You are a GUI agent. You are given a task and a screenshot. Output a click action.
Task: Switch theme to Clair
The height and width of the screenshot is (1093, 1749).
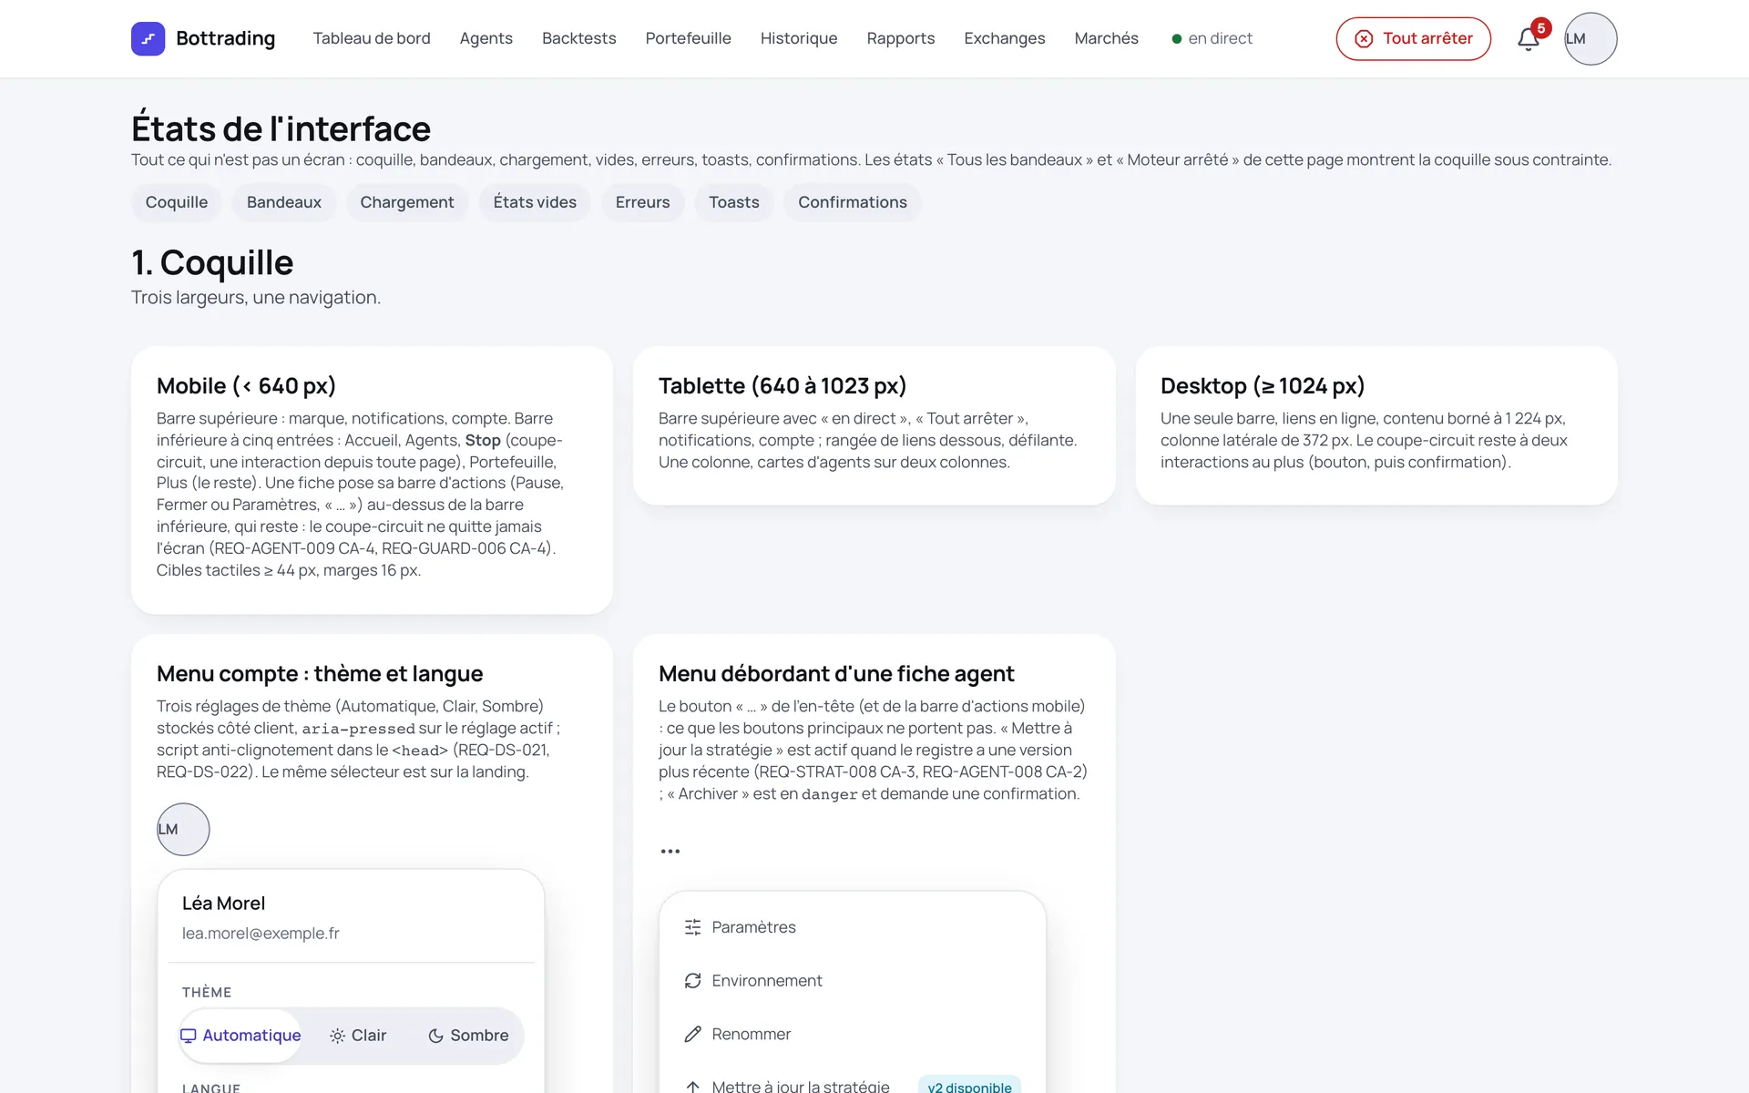pyautogui.click(x=358, y=1036)
